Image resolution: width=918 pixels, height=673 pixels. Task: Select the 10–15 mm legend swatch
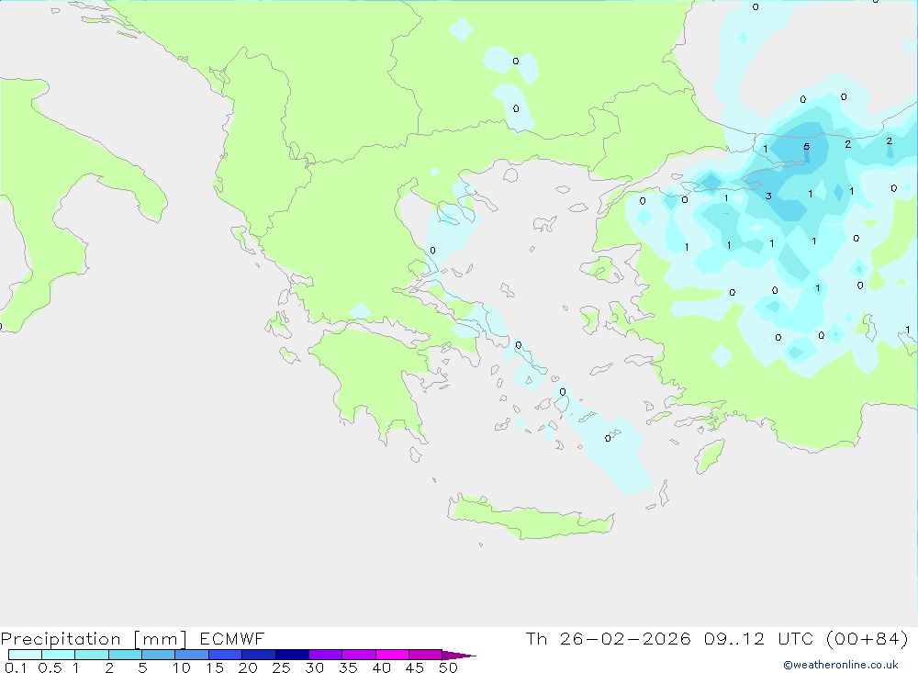[192, 655]
